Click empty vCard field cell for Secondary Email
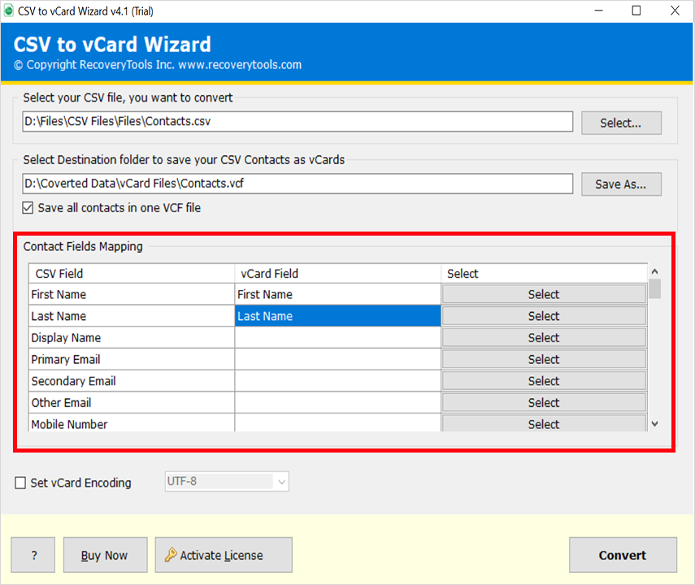This screenshot has width=695, height=585. pos(338,381)
